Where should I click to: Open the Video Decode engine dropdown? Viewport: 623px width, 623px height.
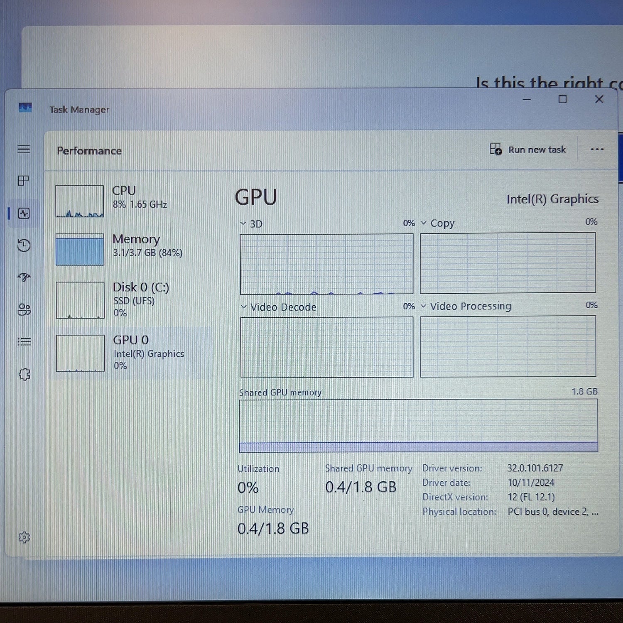[x=244, y=307]
